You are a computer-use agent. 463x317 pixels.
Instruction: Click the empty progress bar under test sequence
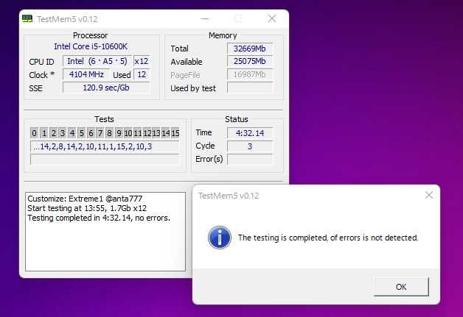105,160
